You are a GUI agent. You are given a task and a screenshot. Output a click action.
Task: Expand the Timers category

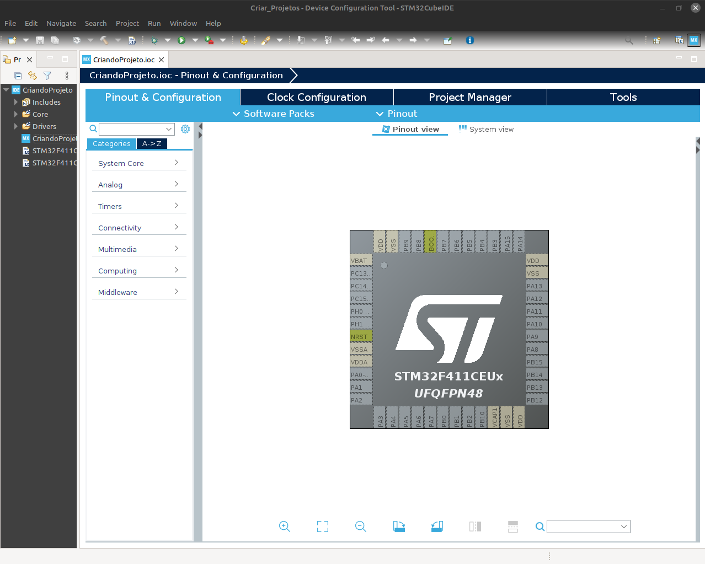[x=139, y=206]
